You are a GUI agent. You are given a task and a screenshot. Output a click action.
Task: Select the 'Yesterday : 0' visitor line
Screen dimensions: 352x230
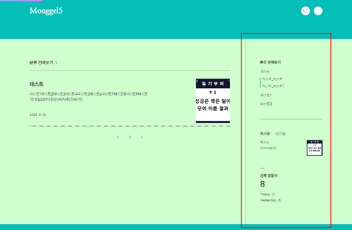click(270, 200)
